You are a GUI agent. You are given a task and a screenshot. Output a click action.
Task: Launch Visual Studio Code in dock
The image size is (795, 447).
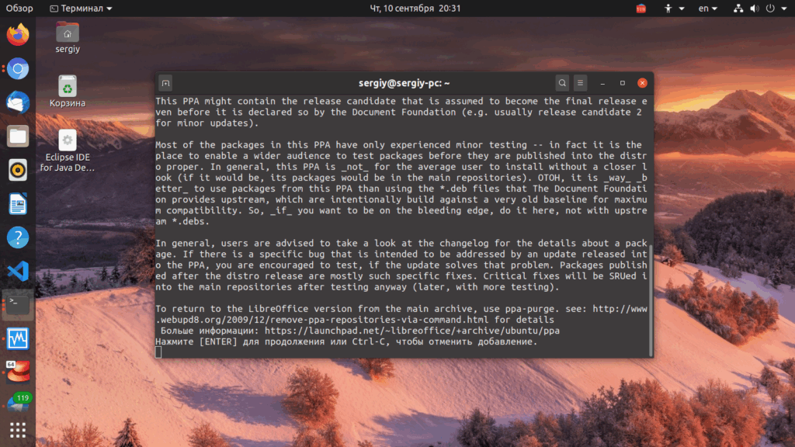click(x=18, y=271)
